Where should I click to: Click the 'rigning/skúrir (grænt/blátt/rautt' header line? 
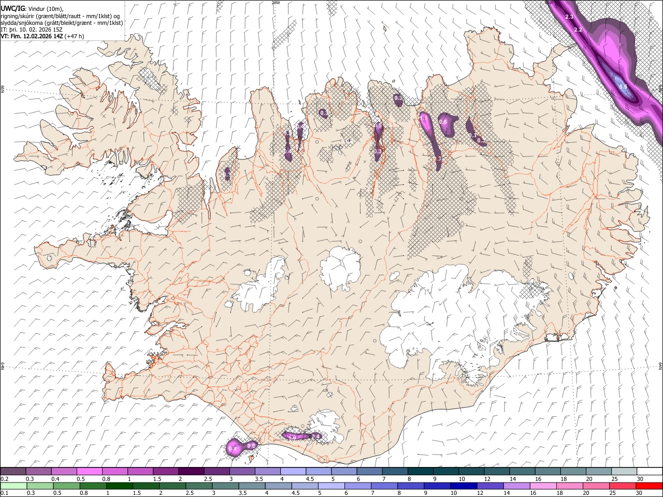tap(62, 16)
